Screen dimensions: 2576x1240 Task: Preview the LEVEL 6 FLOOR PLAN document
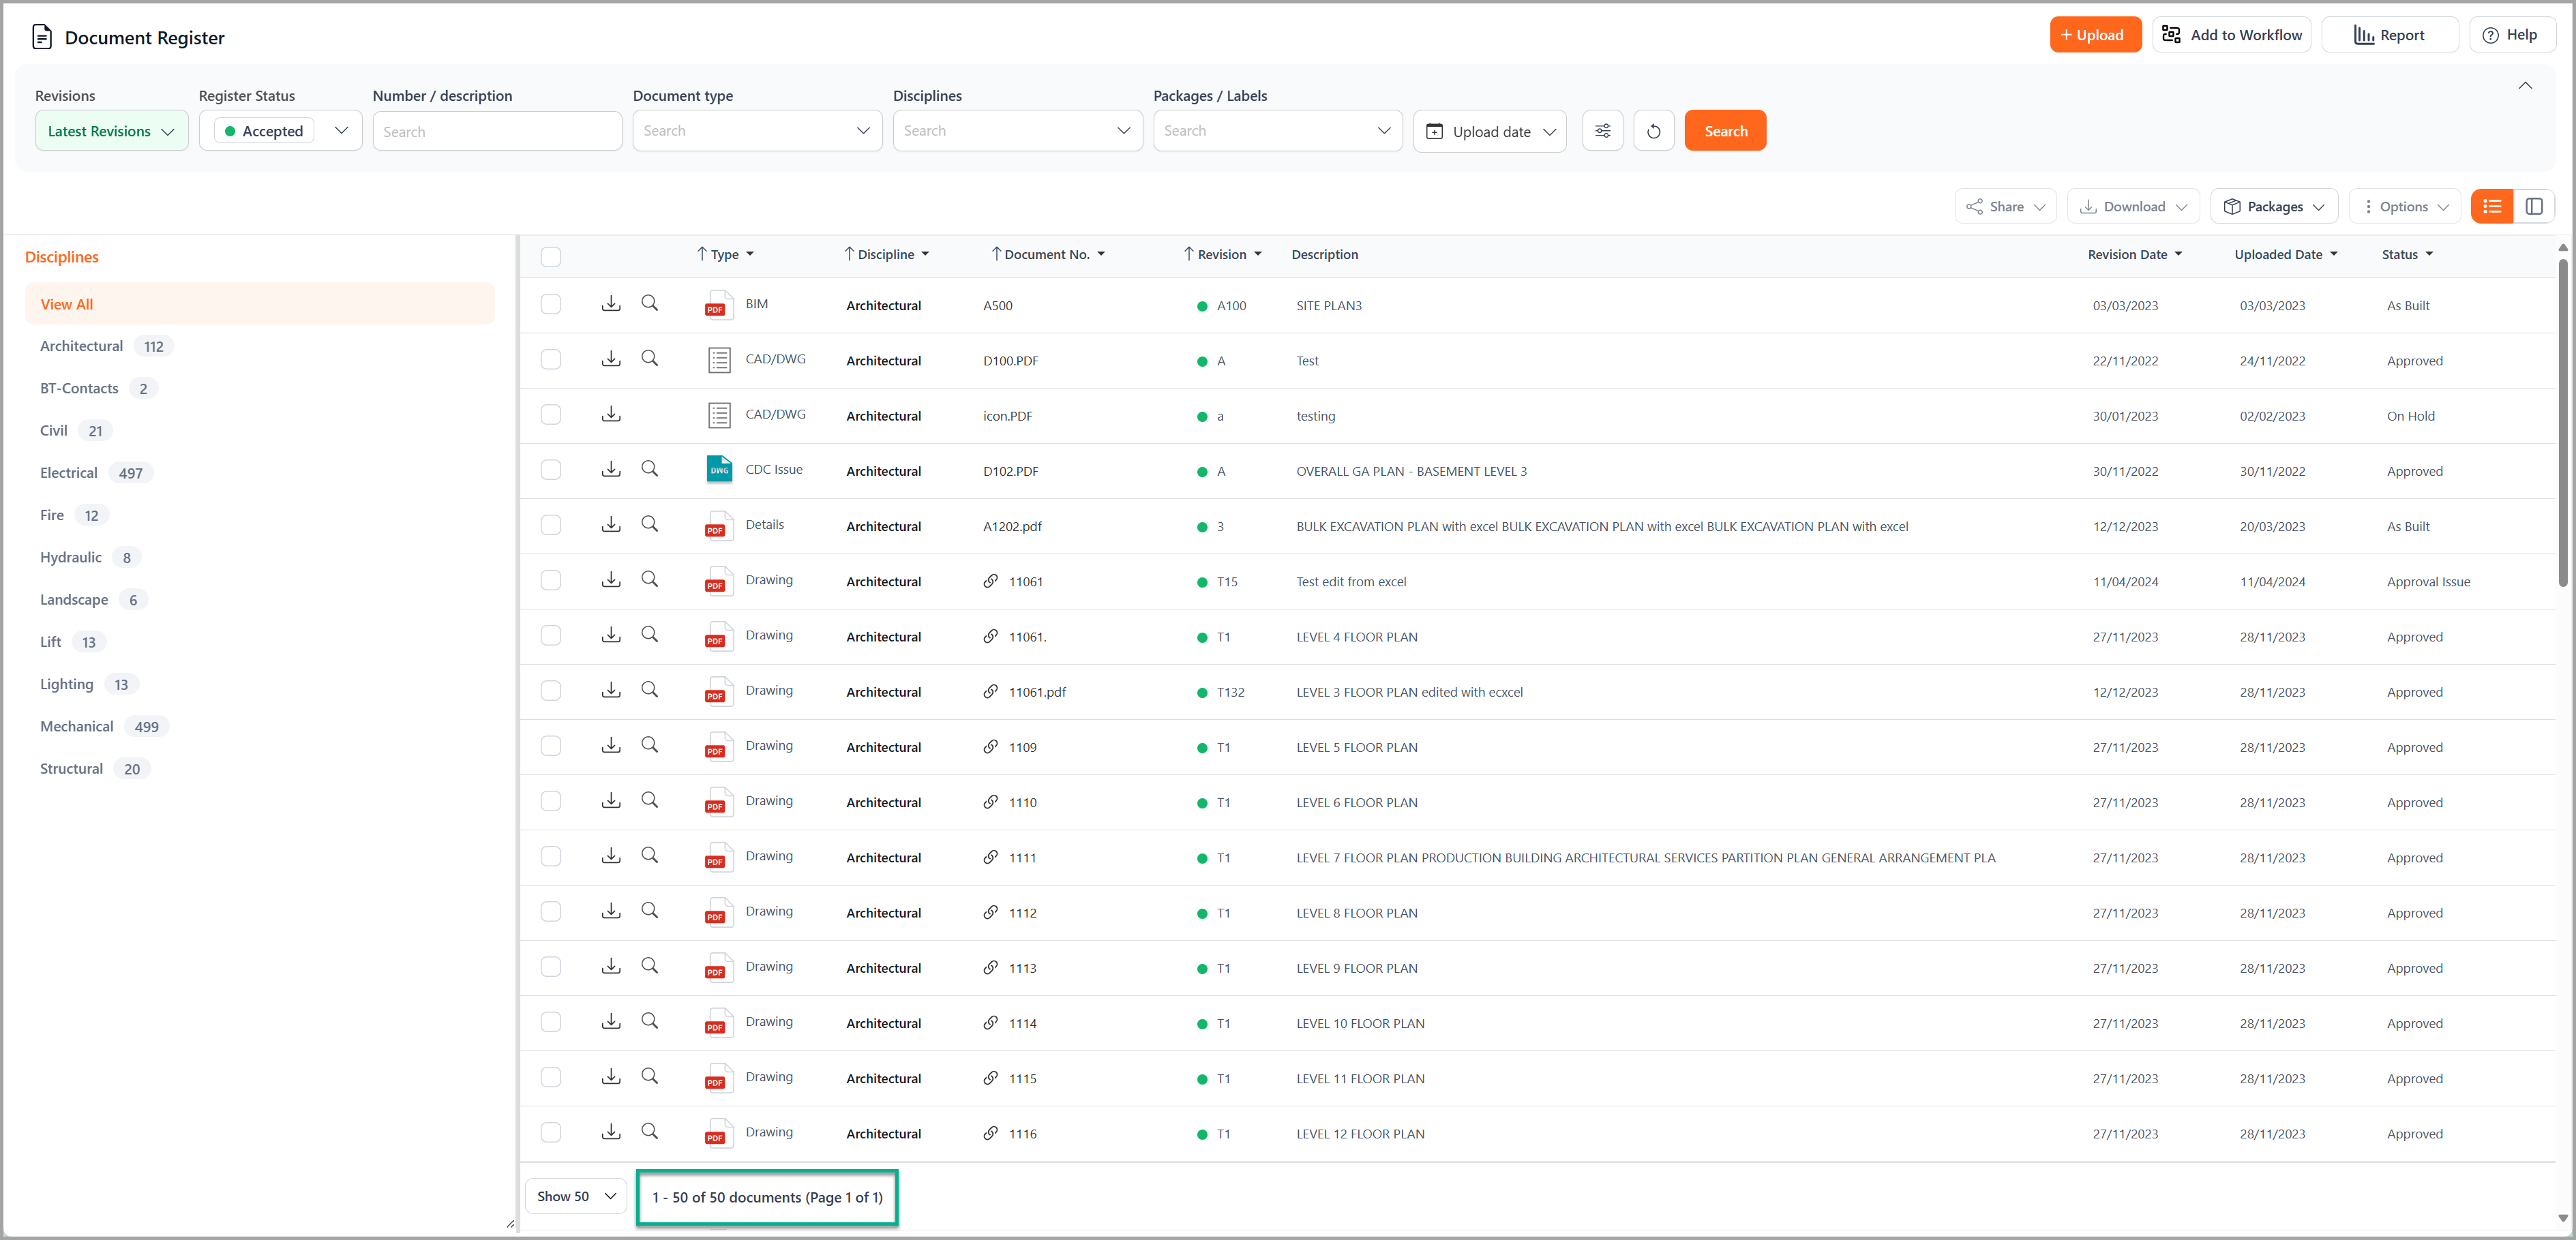coord(649,800)
